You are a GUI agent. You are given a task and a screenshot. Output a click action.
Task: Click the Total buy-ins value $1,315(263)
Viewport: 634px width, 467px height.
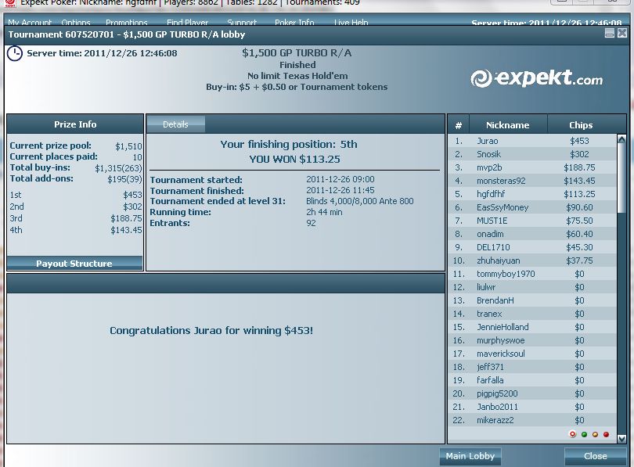point(118,168)
